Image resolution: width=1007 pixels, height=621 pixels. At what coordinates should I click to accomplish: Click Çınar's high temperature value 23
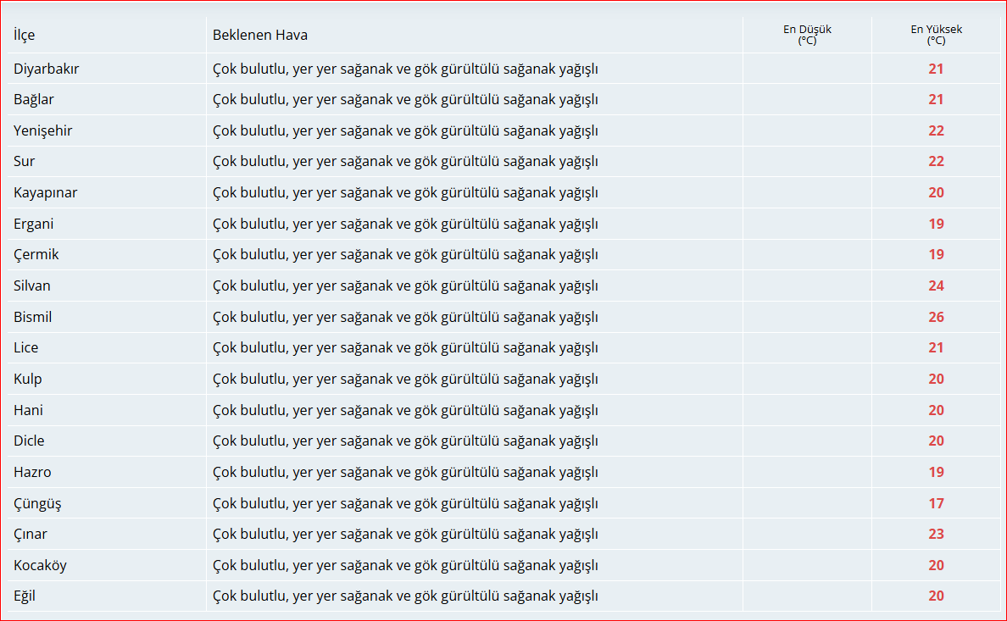pos(937,535)
